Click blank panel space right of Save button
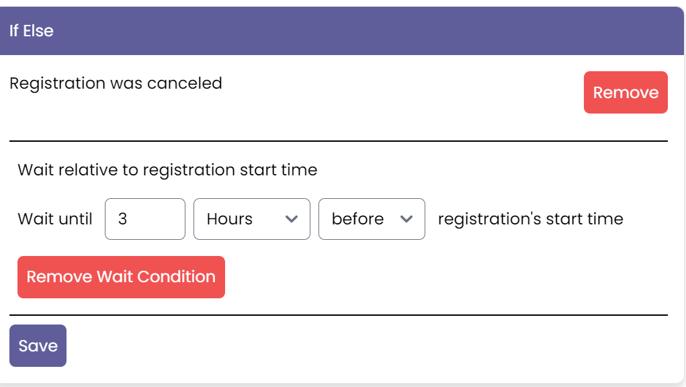This screenshot has width=686, height=387. (370, 347)
